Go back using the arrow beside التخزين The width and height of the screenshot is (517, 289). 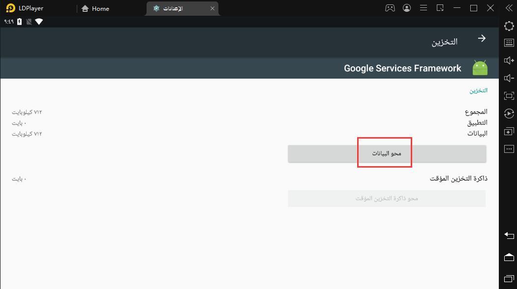point(482,38)
